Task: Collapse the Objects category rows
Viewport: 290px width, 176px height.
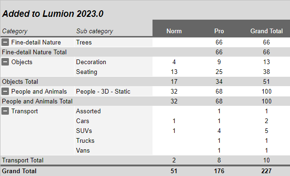Action: (5, 62)
